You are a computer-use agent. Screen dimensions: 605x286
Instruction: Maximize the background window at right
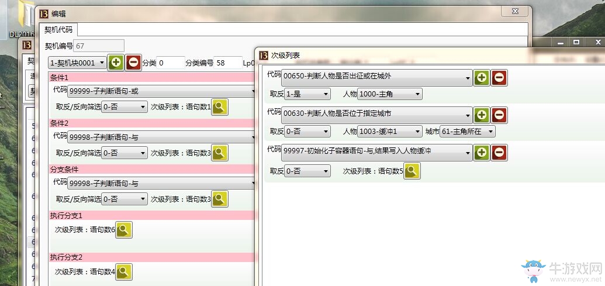576,42
